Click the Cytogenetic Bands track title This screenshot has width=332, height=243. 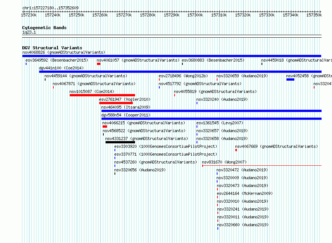coord(44,28)
